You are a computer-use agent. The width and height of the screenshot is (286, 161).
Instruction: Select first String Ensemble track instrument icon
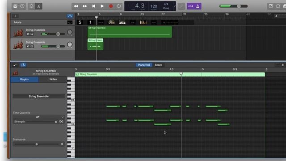(18, 33)
